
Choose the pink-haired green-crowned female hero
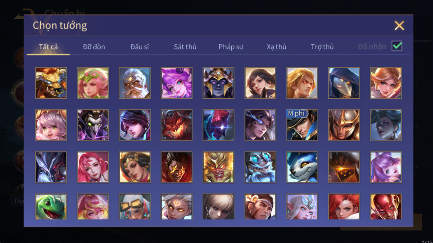pyautogui.click(x=93, y=83)
